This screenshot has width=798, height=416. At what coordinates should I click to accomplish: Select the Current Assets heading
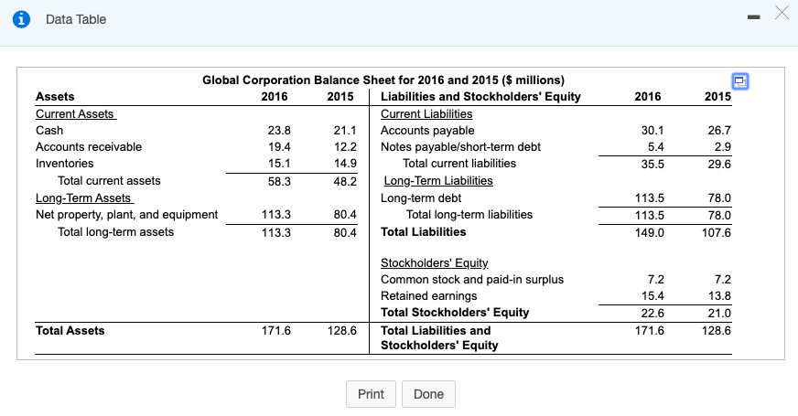[76, 114]
